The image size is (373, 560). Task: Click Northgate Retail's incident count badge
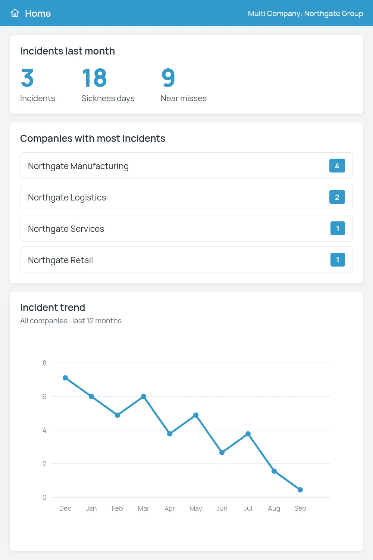tap(338, 260)
